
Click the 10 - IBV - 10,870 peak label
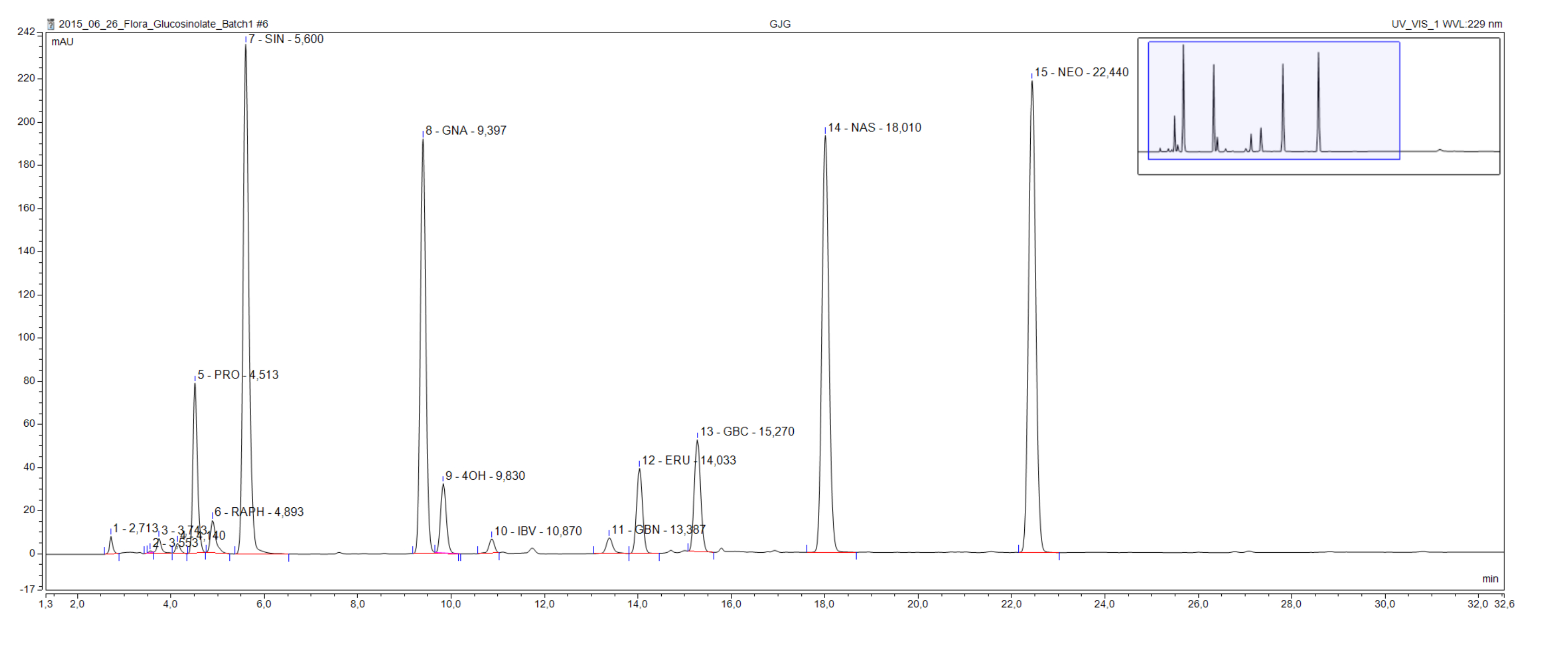[x=537, y=531]
